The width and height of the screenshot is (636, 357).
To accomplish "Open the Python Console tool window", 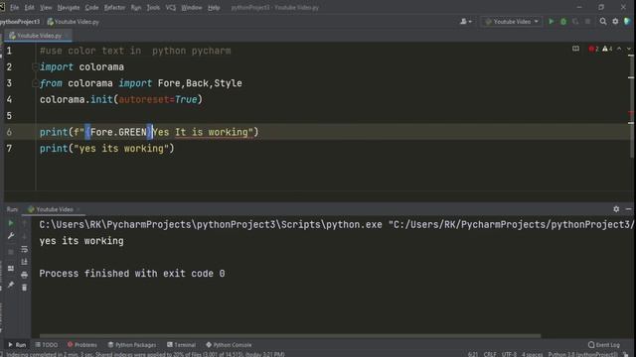I will point(229,345).
